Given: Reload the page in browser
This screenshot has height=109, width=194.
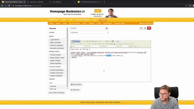Looking at the screenshot, I should (9, 5).
